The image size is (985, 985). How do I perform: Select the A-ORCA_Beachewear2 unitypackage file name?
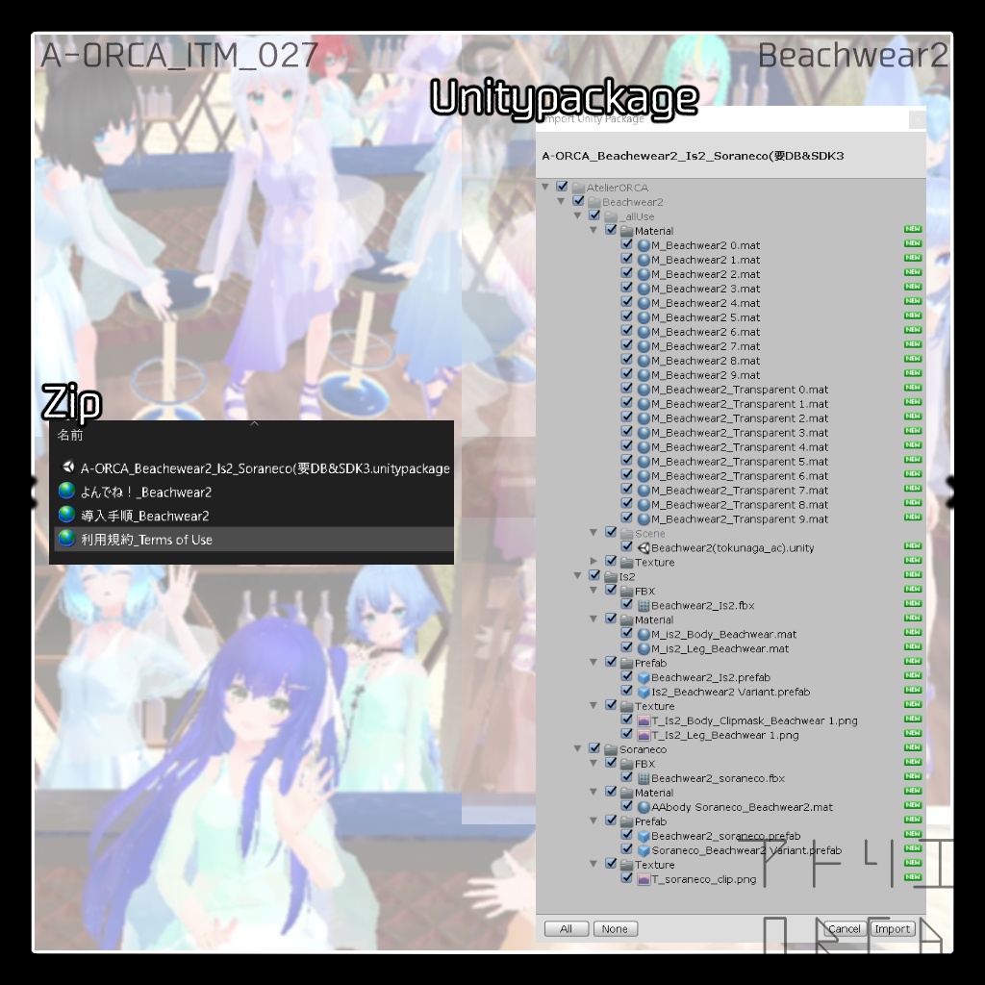(265, 468)
